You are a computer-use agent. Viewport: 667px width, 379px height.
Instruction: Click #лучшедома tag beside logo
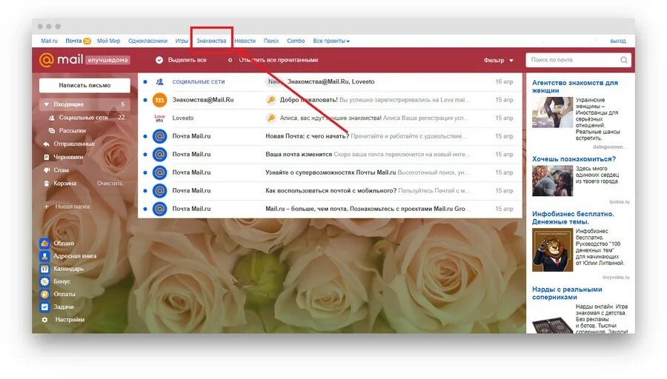pos(107,60)
